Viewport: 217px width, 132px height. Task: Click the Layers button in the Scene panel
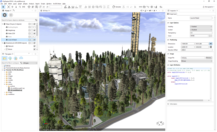click(x=5, y=15)
